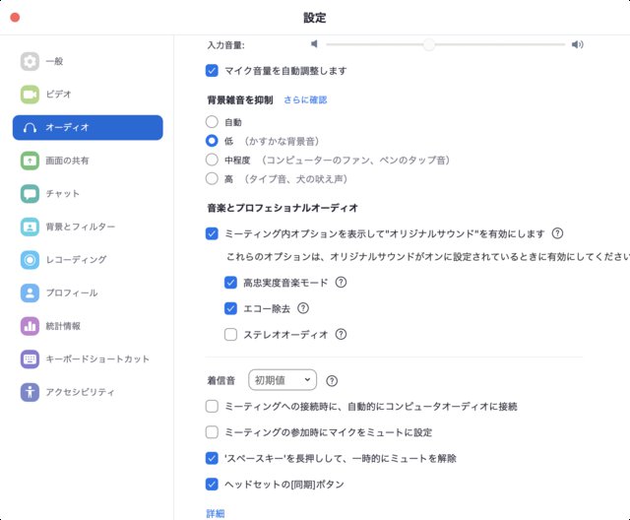Screen dimensions: 630x520
Task: Check ミーティングの参加時にマイクをミュートに設定 option
Action: point(212,432)
